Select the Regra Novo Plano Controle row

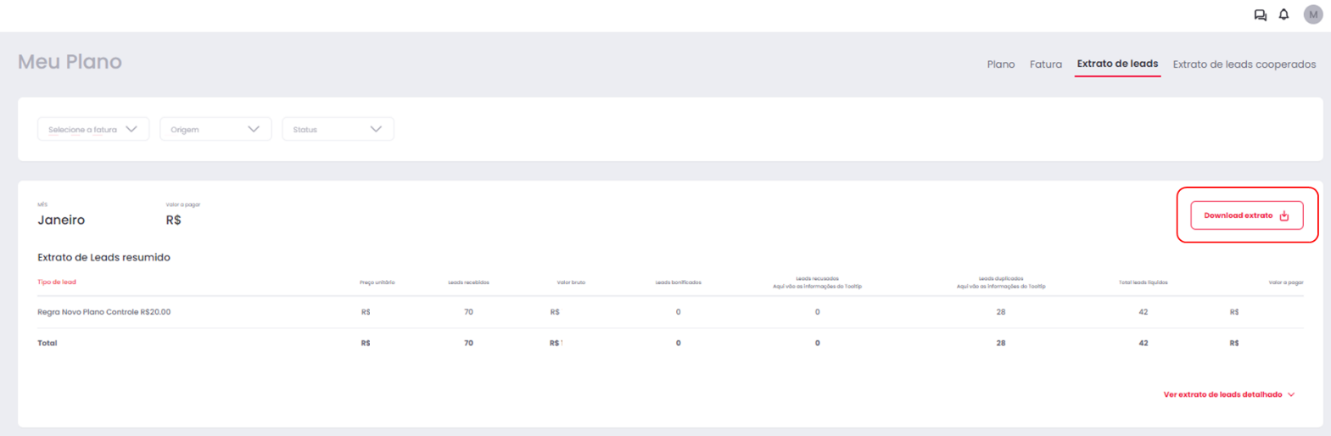(x=670, y=312)
